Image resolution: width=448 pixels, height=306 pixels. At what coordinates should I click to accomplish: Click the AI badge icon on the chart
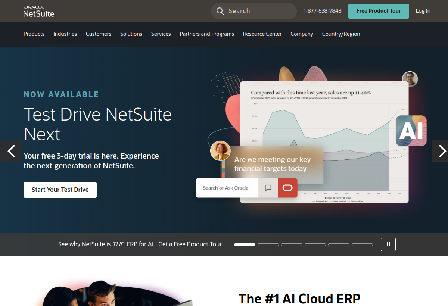[411, 131]
